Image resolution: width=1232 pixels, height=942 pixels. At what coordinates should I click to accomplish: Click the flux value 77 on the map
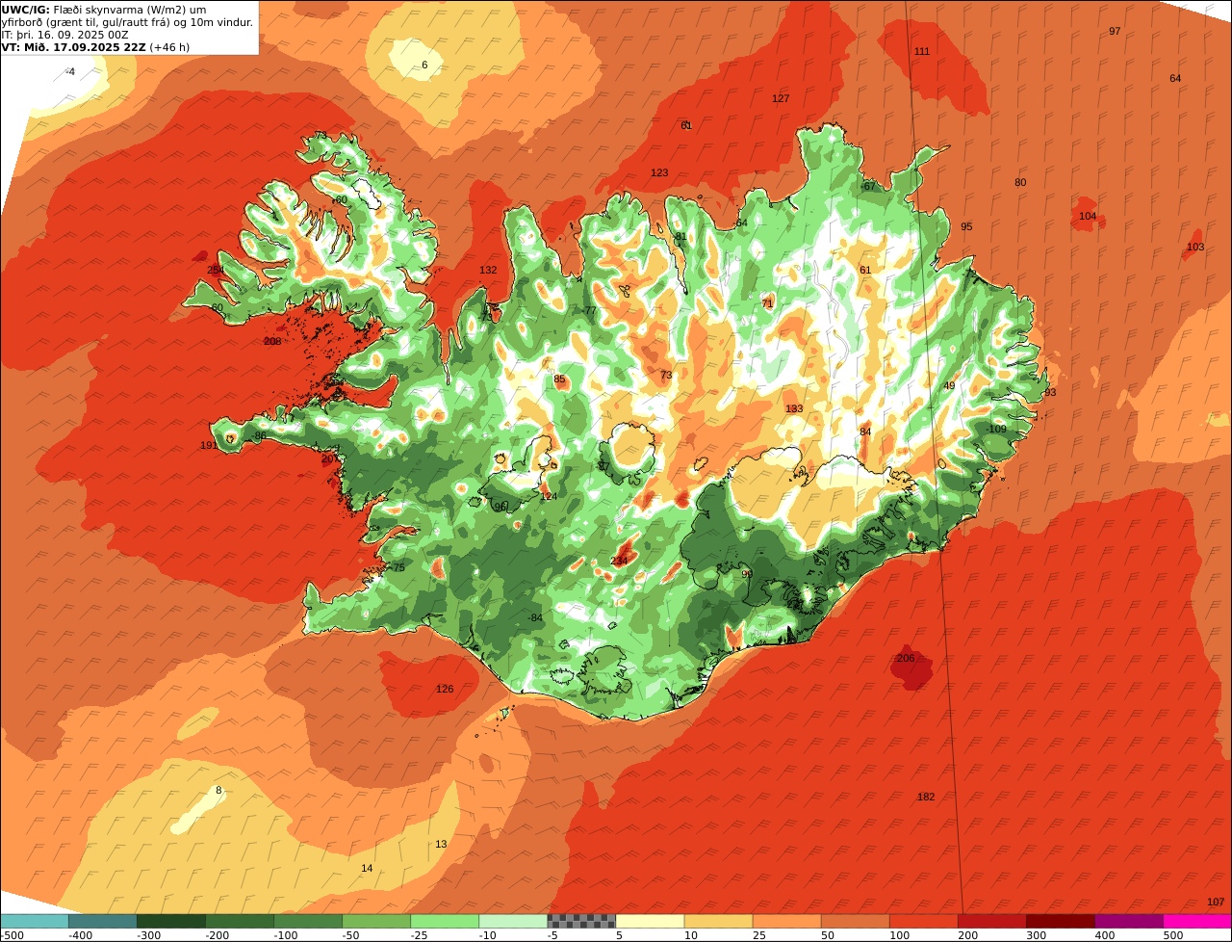click(590, 310)
